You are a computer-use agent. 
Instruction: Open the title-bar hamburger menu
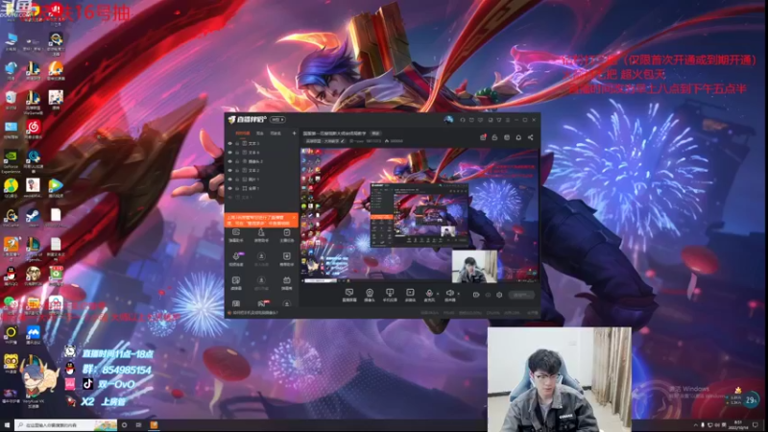click(x=508, y=119)
